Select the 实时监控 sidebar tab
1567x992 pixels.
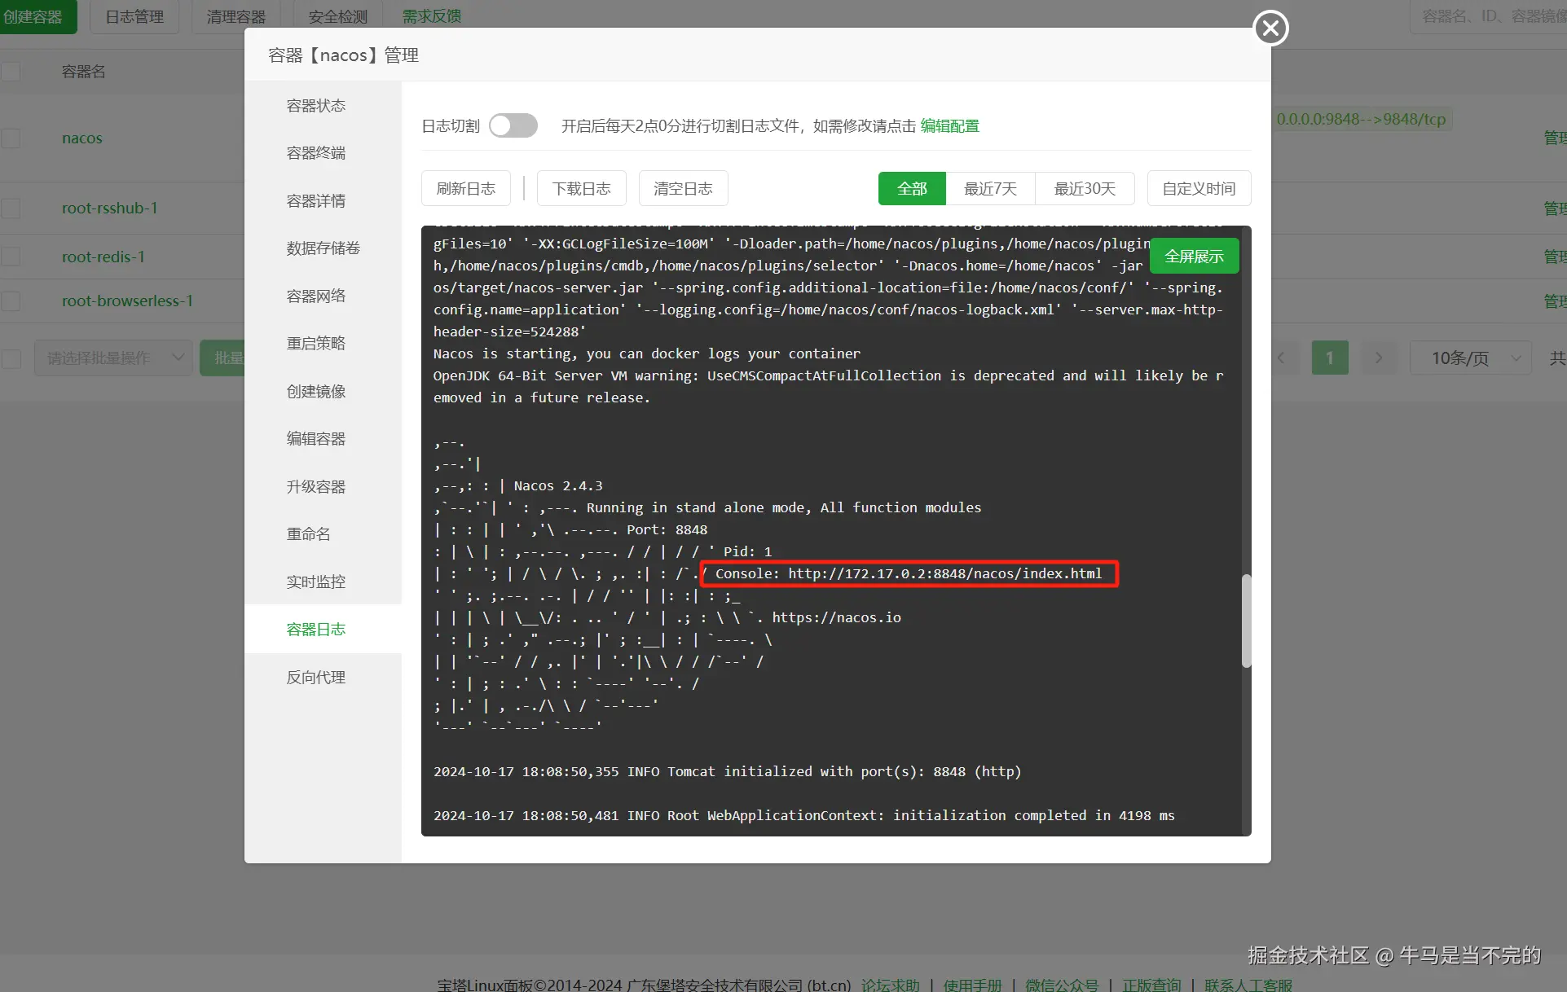316,582
